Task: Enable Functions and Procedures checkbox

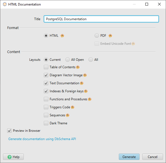Action: (x=46, y=99)
